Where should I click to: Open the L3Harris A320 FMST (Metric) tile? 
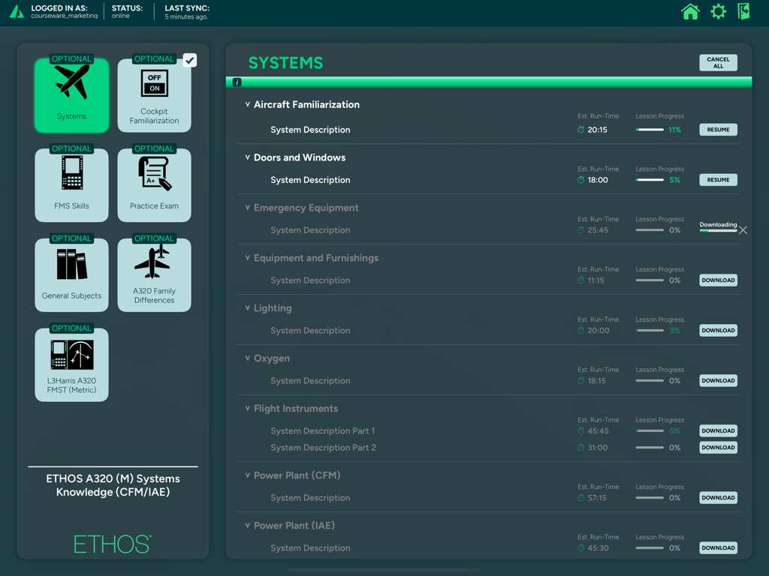tap(71, 364)
